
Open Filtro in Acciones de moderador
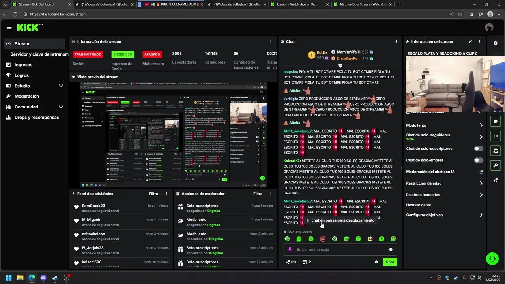[x=258, y=194]
